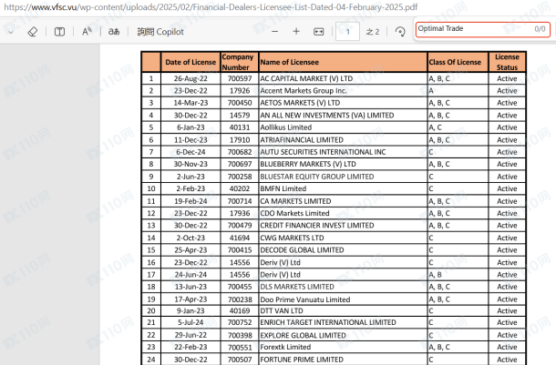Click the Name of Licensee column header
Screen dimensions: 556x365
[x=343, y=62]
